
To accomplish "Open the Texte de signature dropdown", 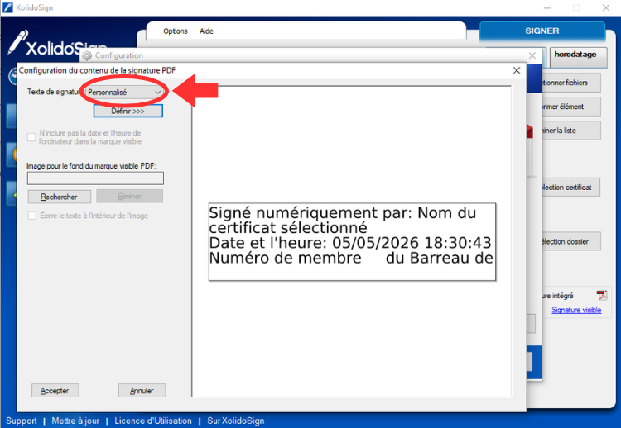I will [124, 92].
